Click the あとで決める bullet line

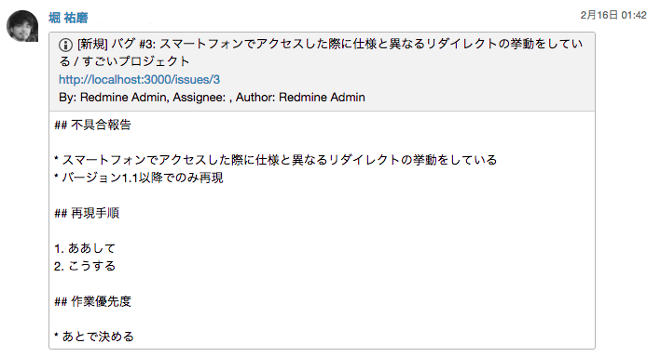tap(94, 337)
